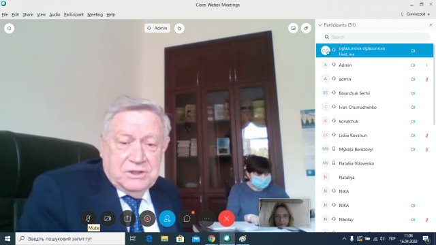The width and height of the screenshot is (436, 245).
Task: Open the Help menu
Action: click(x=110, y=14)
